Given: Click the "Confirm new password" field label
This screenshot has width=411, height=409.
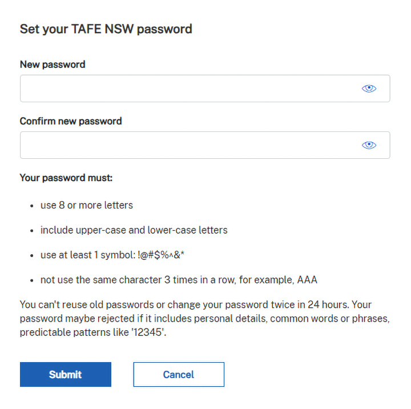Looking at the screenshot, I should [71, 121].
